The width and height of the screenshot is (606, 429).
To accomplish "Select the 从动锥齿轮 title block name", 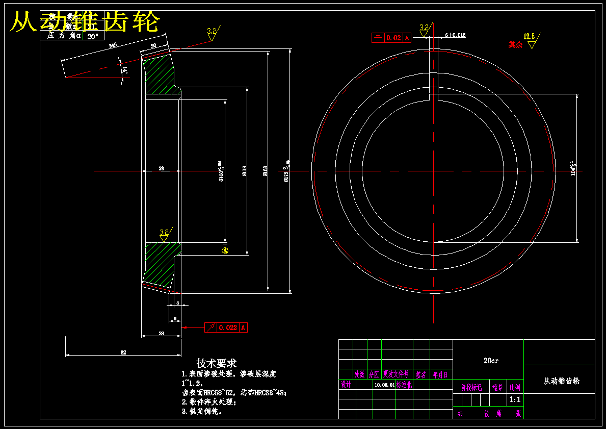I will (562, 380).
